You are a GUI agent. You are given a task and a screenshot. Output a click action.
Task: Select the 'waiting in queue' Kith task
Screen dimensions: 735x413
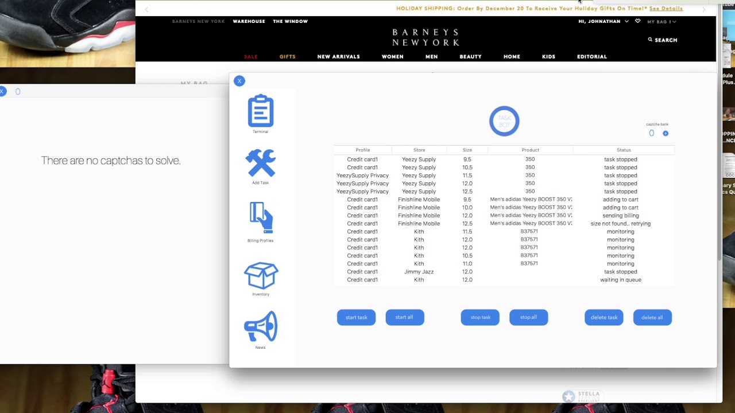(504, 280)
